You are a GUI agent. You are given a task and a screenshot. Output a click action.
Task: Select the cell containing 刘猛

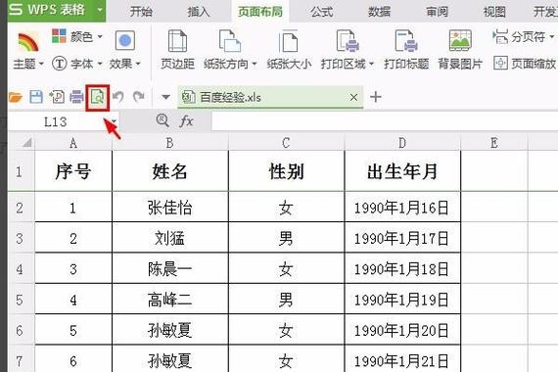pos(170,238)
